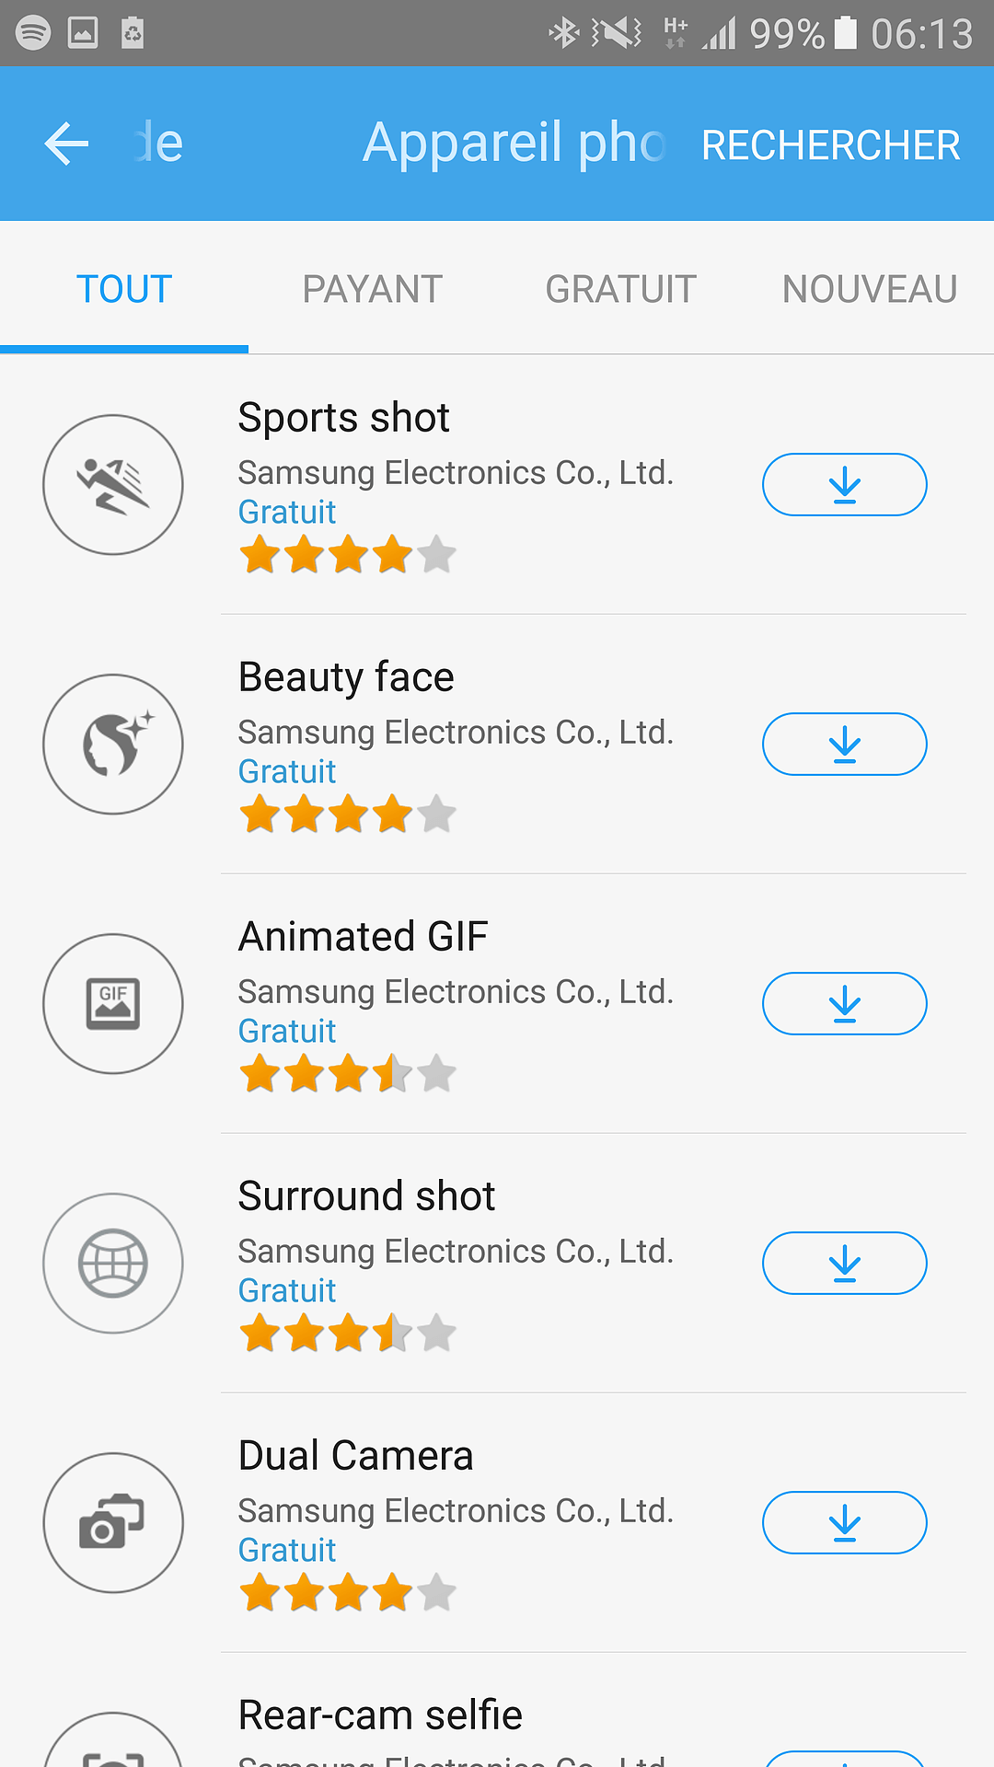994x1767 pixels.
Task: Download the Surround shot mode
Action: (x=844, y=1264)
